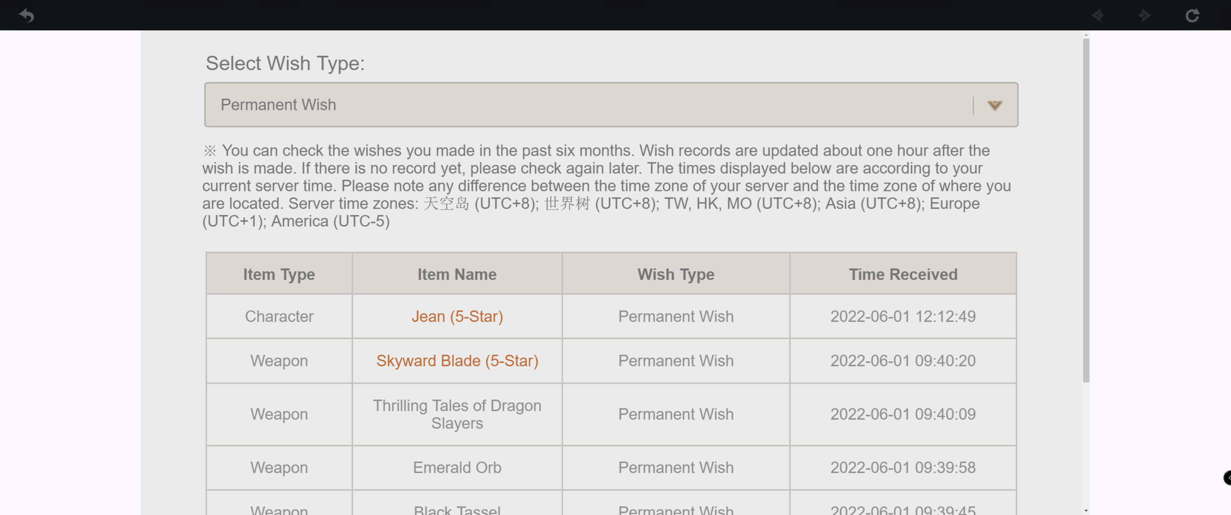
Task: Click the Item Type column header
Action: pyautogui.click(x=279, y=274)
